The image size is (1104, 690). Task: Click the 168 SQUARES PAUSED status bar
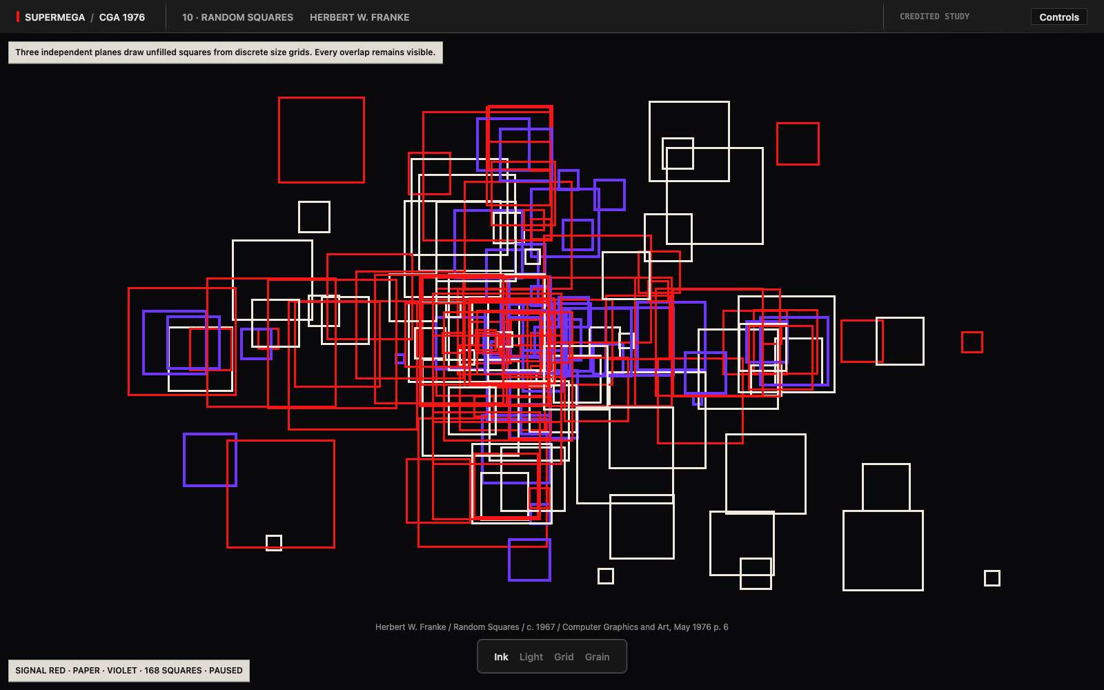coord(129,671)
